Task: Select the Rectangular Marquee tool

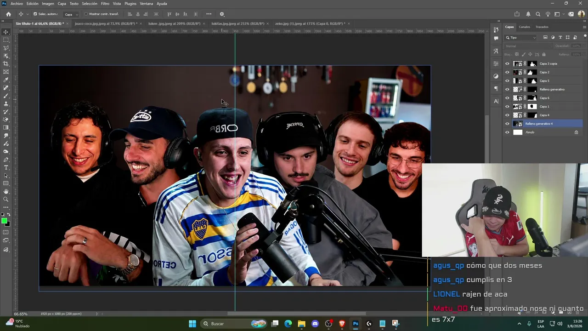Action: (6, 40)
